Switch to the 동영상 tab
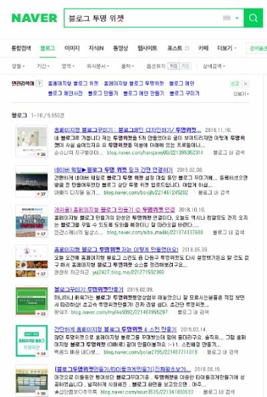 120,48
